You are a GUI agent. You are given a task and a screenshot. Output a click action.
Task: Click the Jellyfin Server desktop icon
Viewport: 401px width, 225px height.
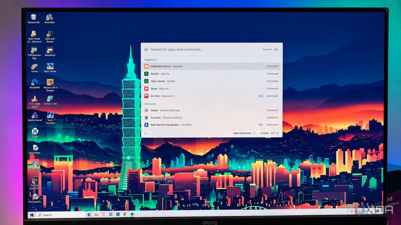click(x=35, y=115)
